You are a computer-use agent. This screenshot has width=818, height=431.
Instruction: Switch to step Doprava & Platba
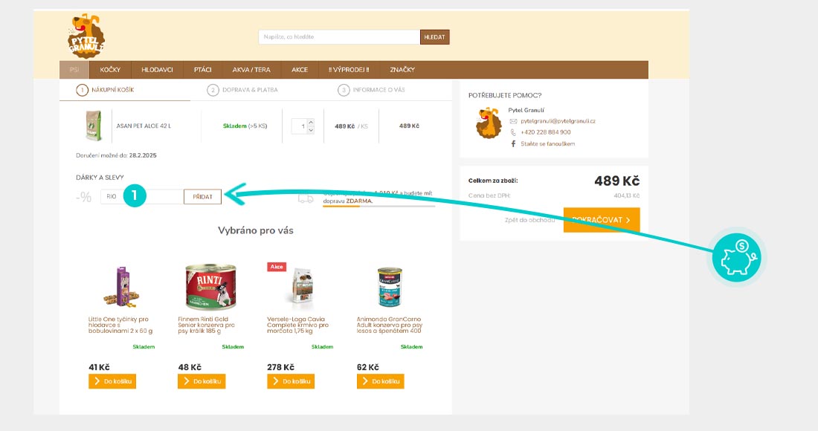(x=242, y=90)
